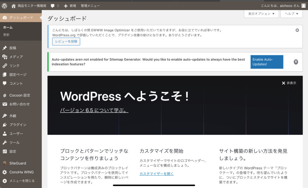Click the WordPress へようこそ！ heading

pos(125,96)
